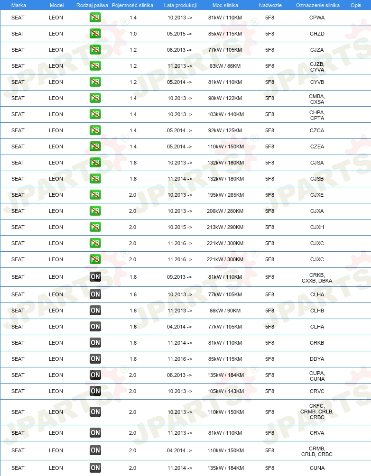Click the PB icon in the CHPA, CPTA row
Screen dimensions: 371x476
[x=95, y=114]
